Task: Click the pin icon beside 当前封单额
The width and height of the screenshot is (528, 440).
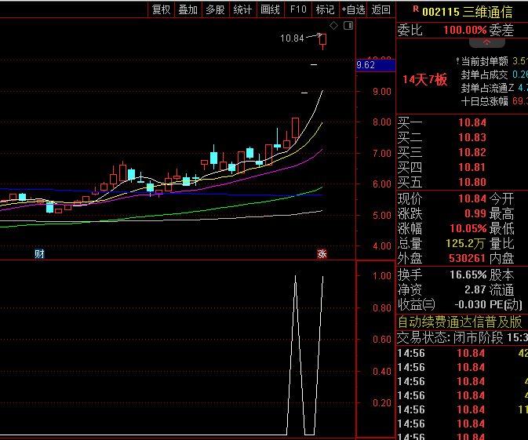Action: pyautogui.click(x=457, y=61)
